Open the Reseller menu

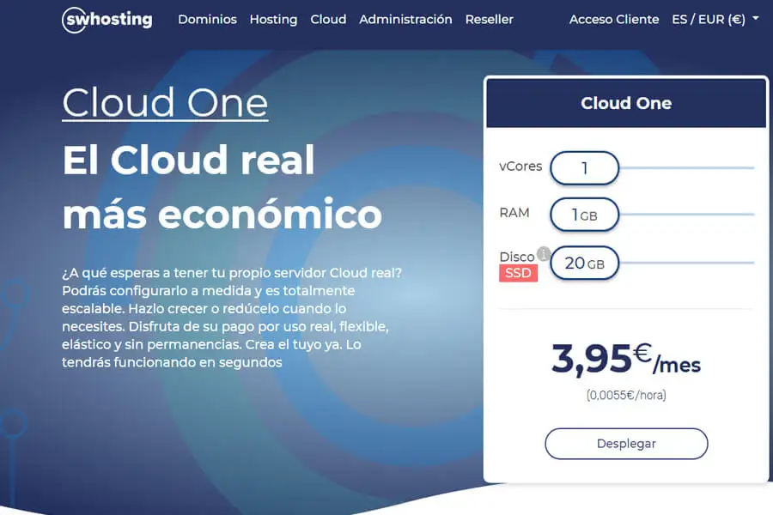pos(489,19)
